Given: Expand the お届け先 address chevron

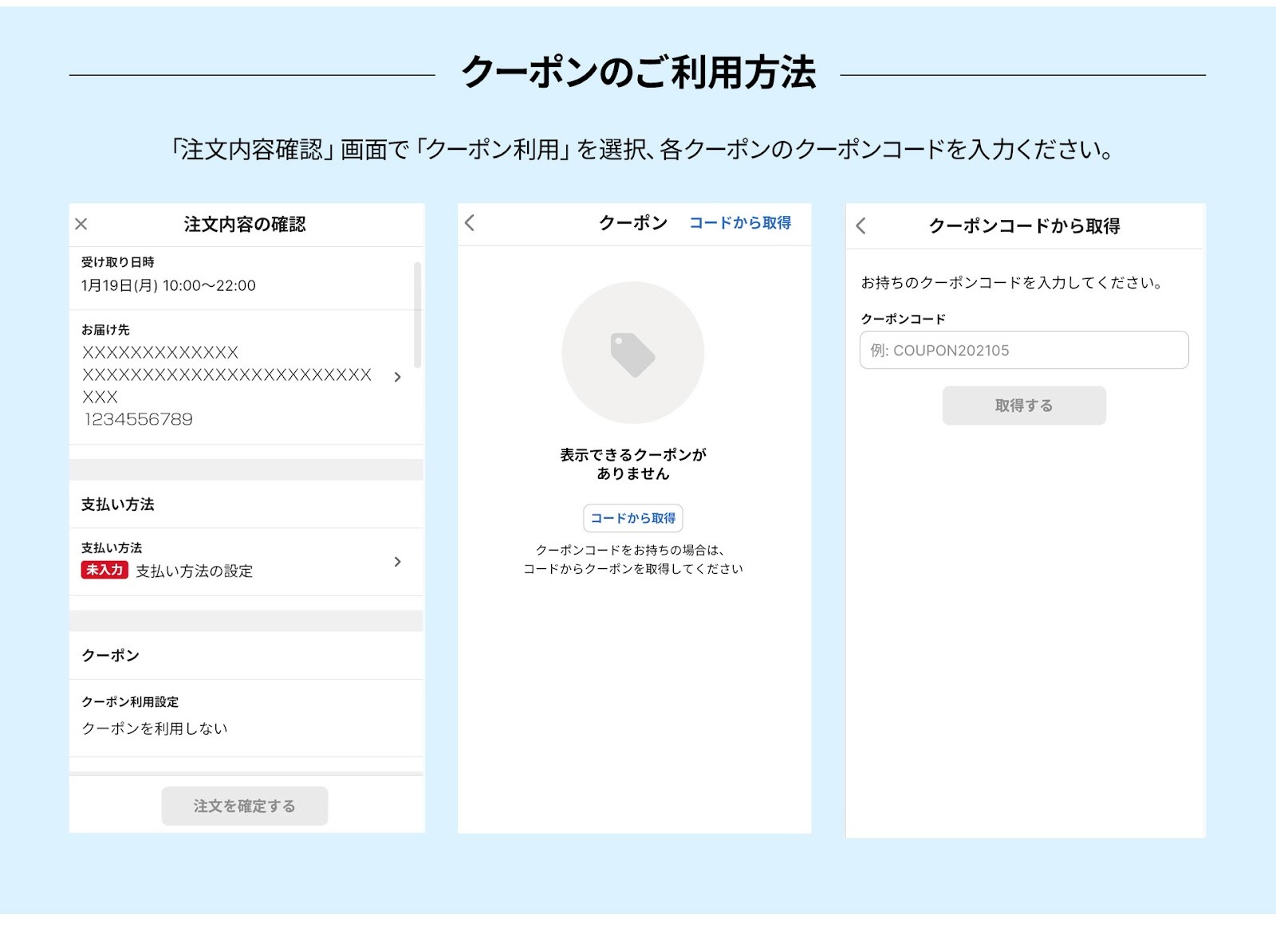Looking at the screenshot, I should (397, 377).
